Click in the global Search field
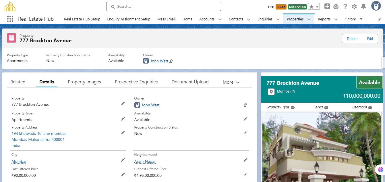The image size is (385, 182). coord(164,6)
